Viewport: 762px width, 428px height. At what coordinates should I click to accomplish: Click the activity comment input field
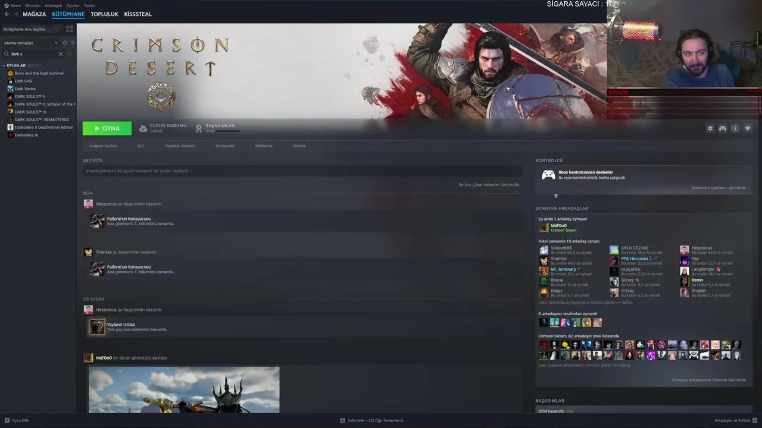click(302, 171)
